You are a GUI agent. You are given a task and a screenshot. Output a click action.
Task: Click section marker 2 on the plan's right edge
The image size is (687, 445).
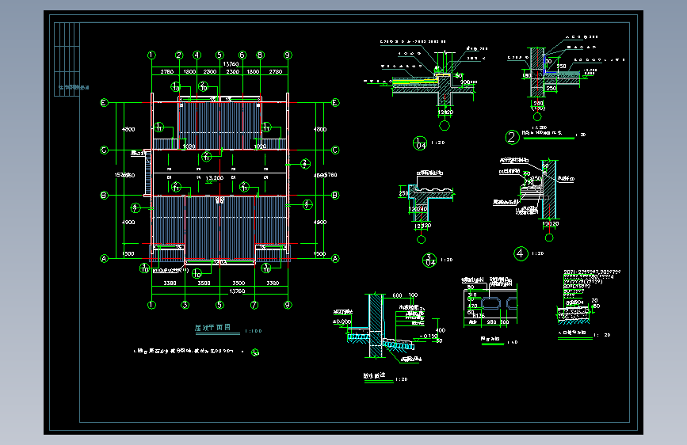(305, 164)
